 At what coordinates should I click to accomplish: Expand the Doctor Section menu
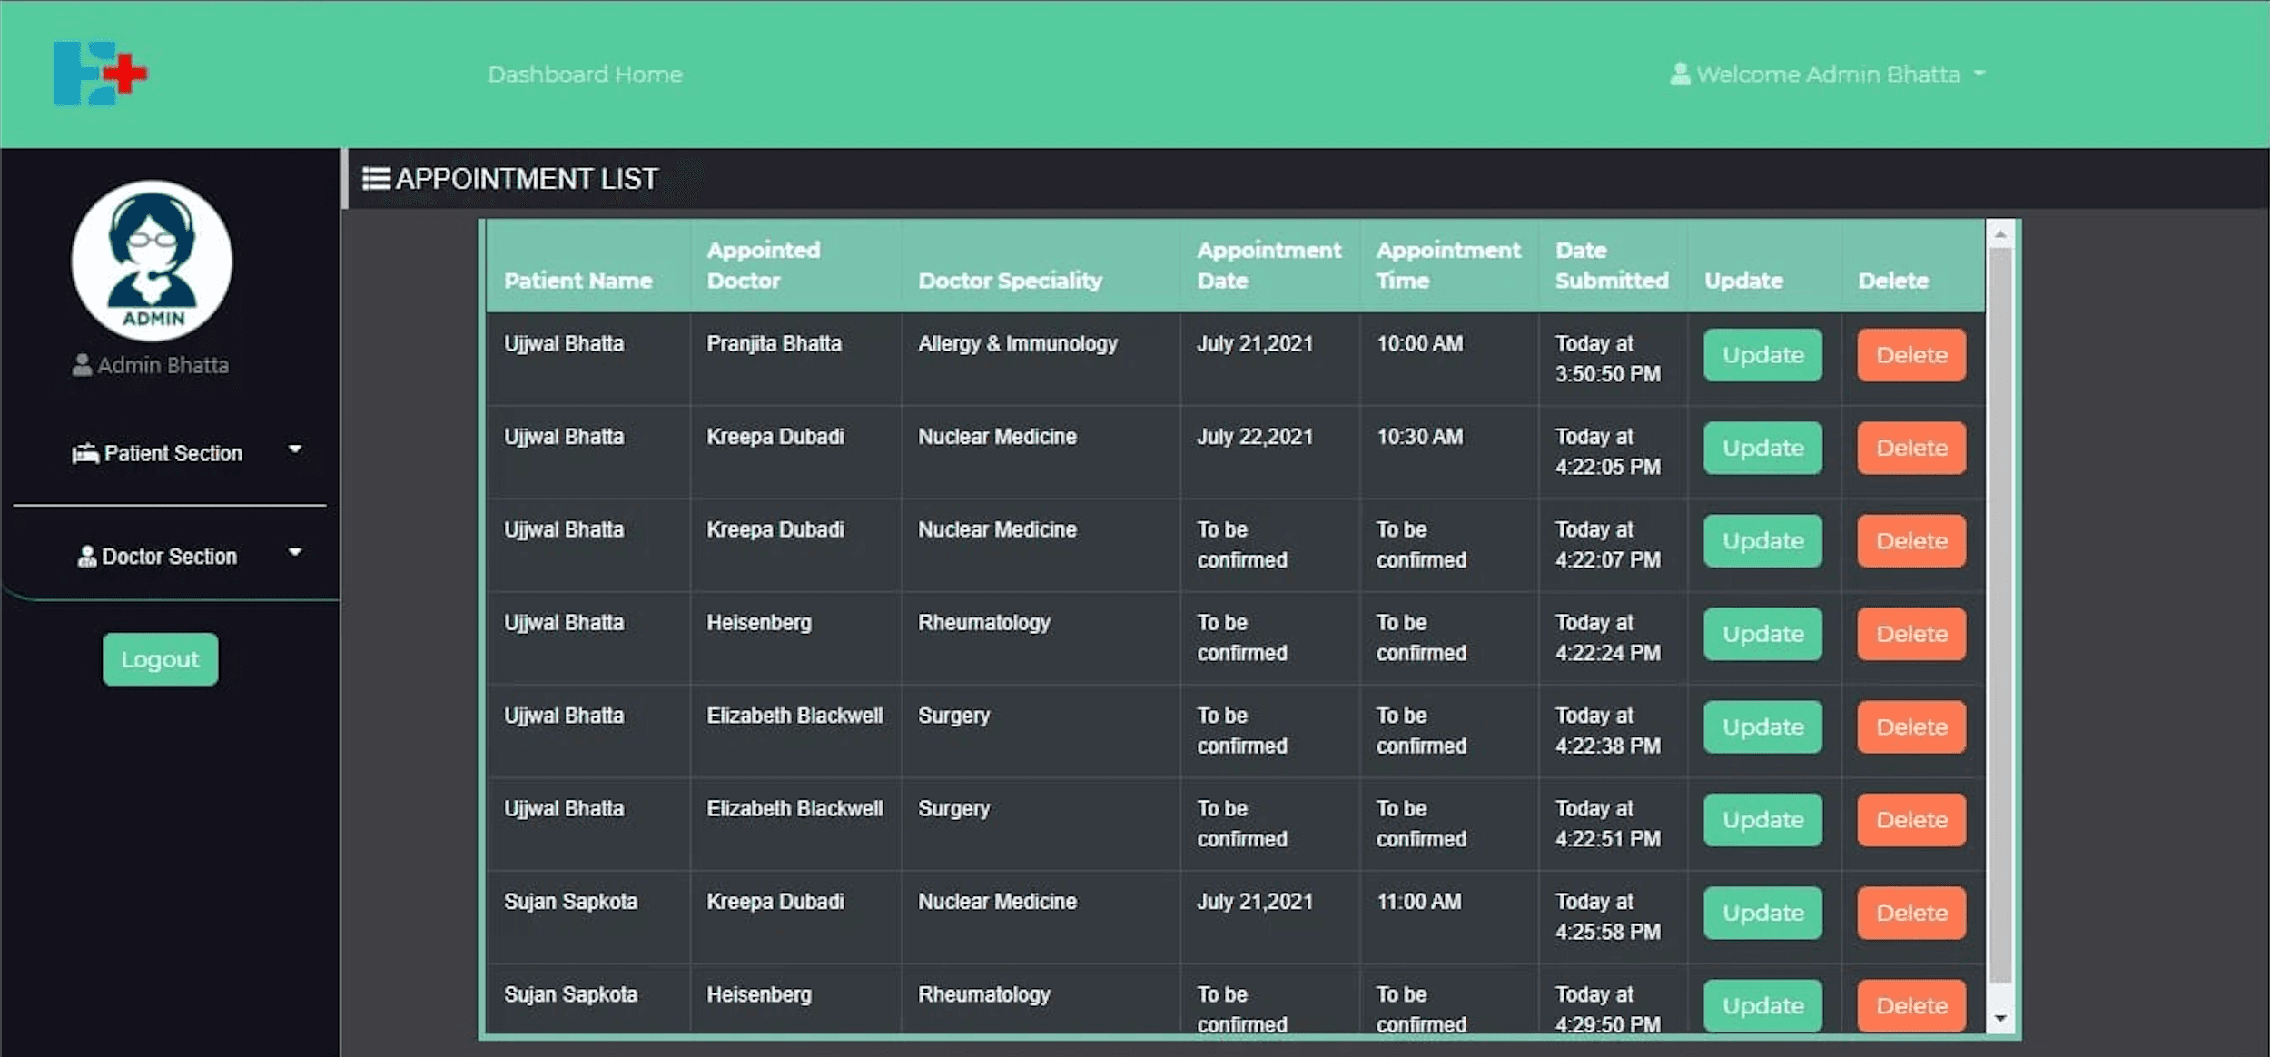point(297,550)
